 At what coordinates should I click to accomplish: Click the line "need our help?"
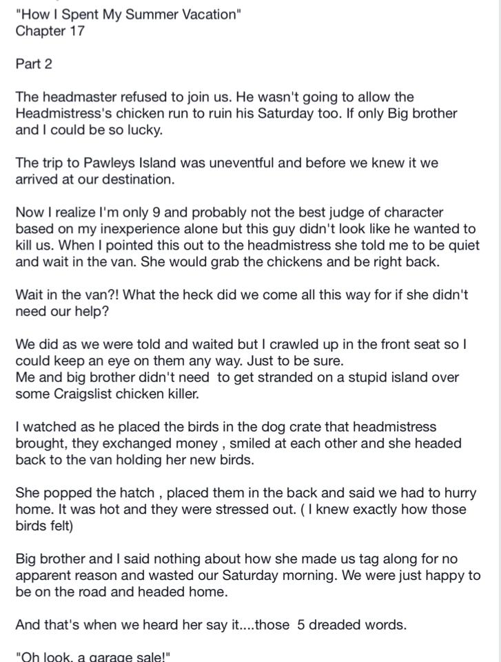point(62,311)
